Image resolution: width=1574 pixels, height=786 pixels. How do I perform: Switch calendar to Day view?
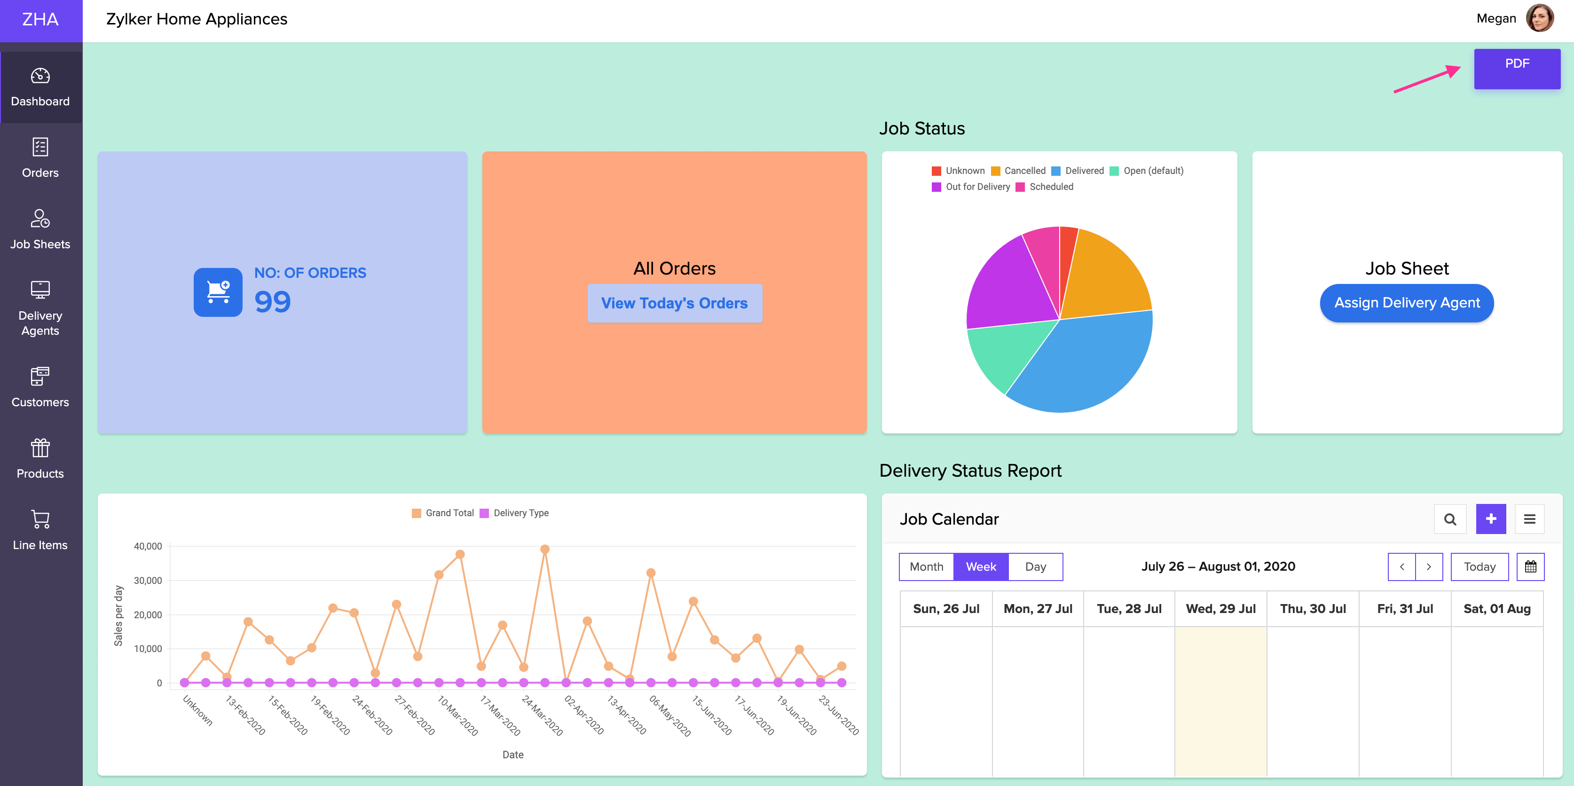pos(1035,566)
